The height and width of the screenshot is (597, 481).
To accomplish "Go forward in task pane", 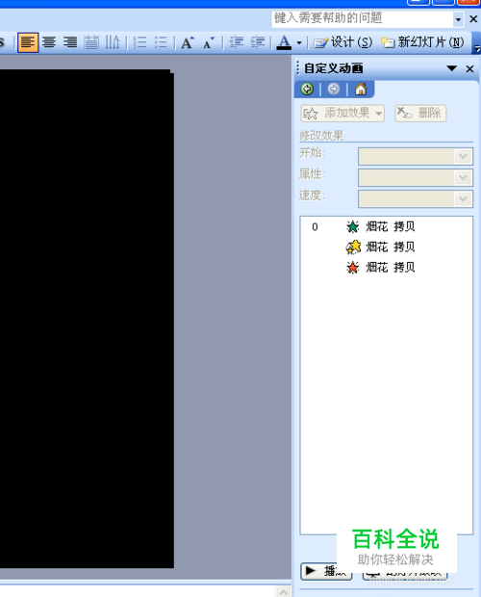I will pyautogui.click(x=334, y=90).
